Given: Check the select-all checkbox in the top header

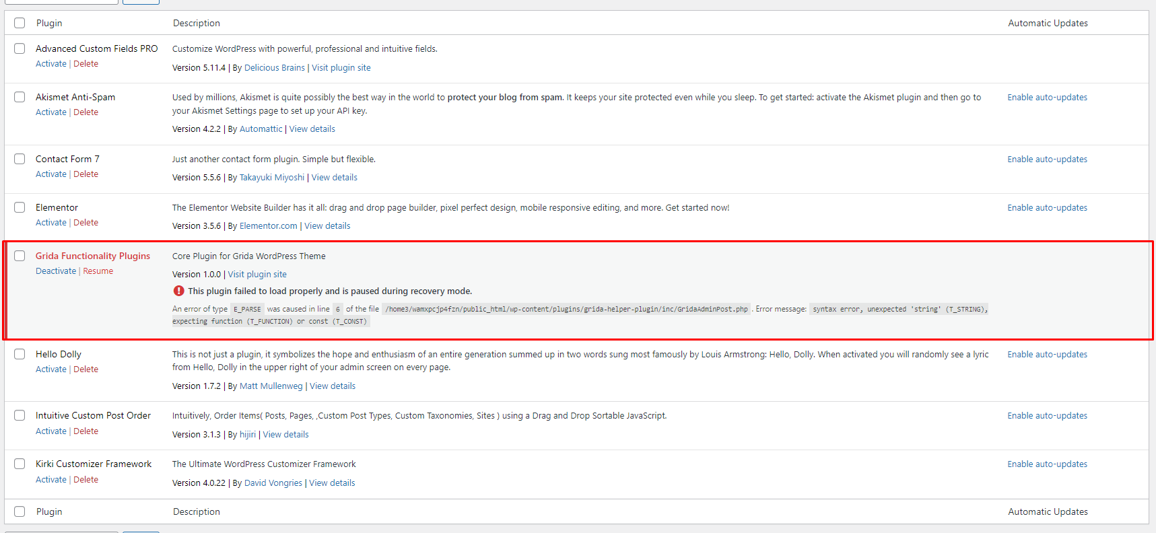Looking at the screenshot, I should coord(20,23).
